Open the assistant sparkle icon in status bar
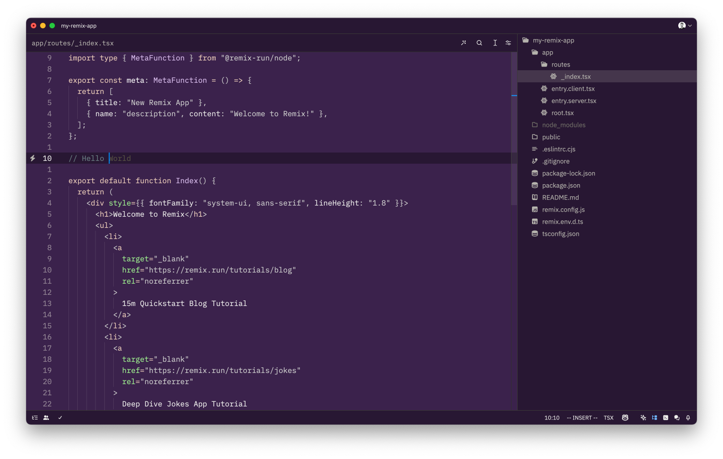 [x=643, y=418]
